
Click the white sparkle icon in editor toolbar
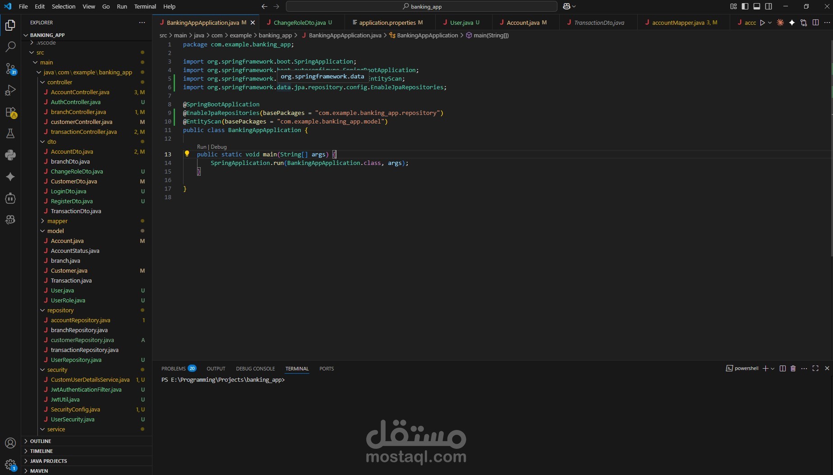[792, 23]
